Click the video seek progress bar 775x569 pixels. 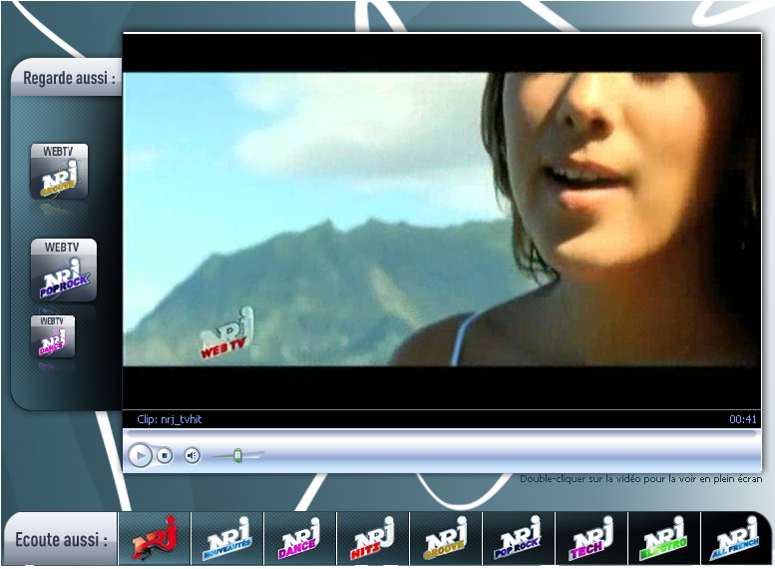(442, 433)
